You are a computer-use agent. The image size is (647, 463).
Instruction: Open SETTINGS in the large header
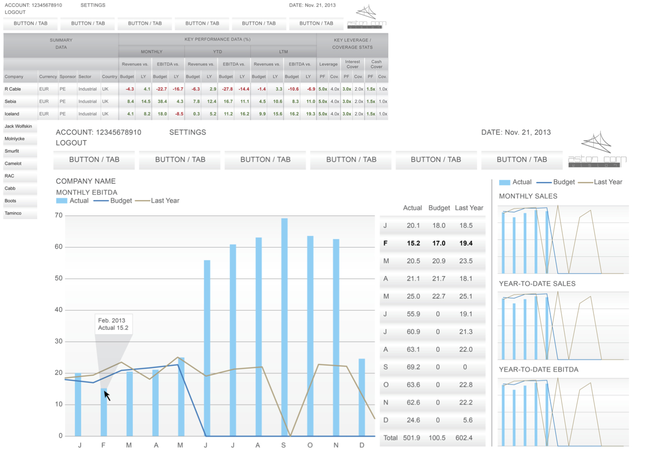point(188,132)
